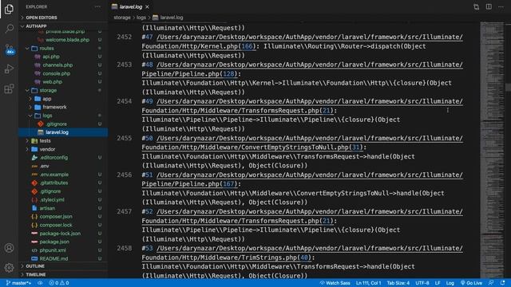511x287 pixels.
Task: Open editor more actions ellipsis
Action: (x=501, y=7)
